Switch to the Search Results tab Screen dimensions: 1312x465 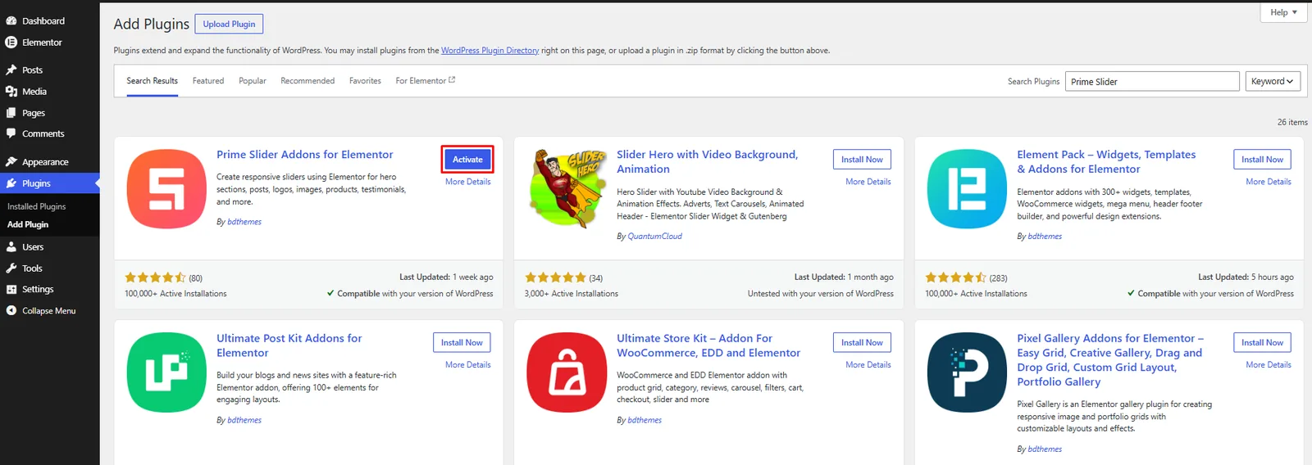click(x=152, y=81)
